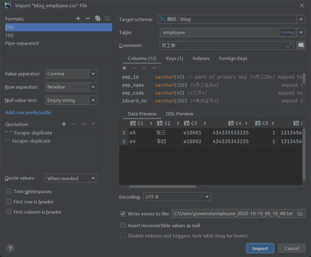Sort the C5 preview column

click(x=273, y=123)
